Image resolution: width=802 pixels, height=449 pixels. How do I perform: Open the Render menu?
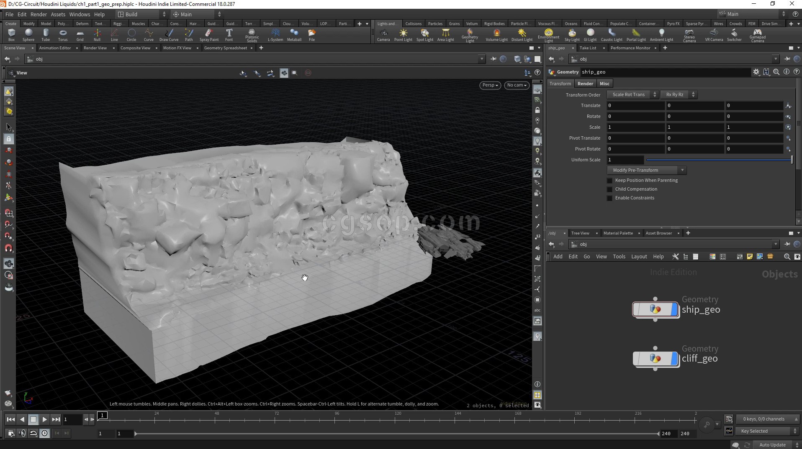point(39,14)
